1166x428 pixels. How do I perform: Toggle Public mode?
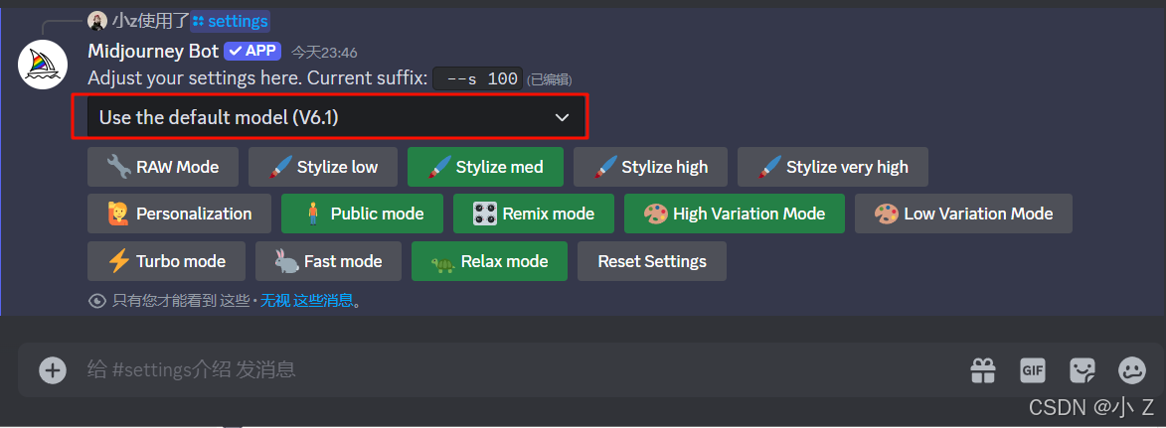(362, 214)
